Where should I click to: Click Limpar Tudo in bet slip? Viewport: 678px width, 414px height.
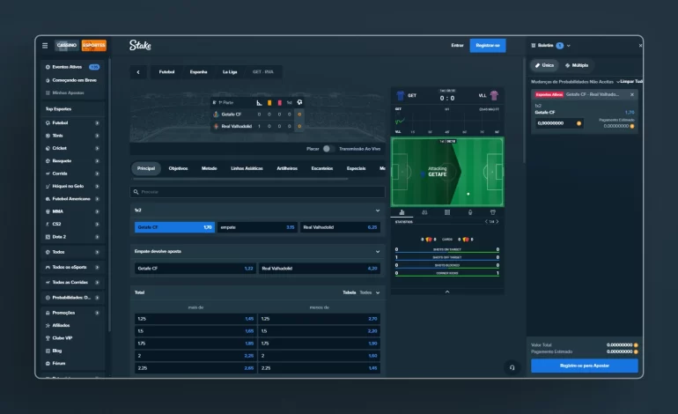click(631, 81)
